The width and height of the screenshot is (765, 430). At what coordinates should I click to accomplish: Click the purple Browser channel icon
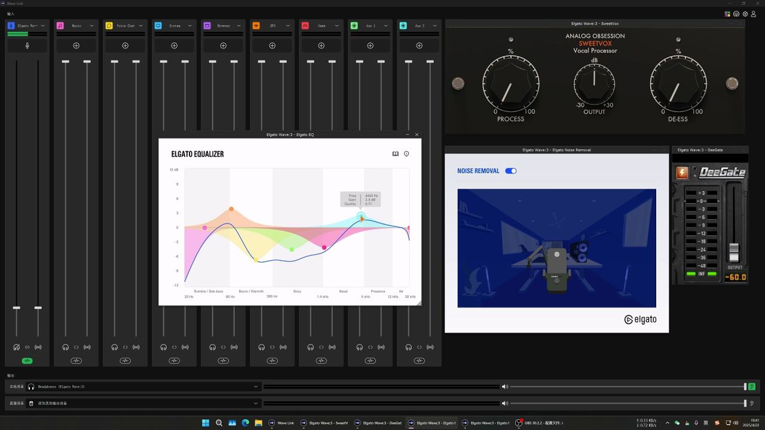click(x=207, y=26)
